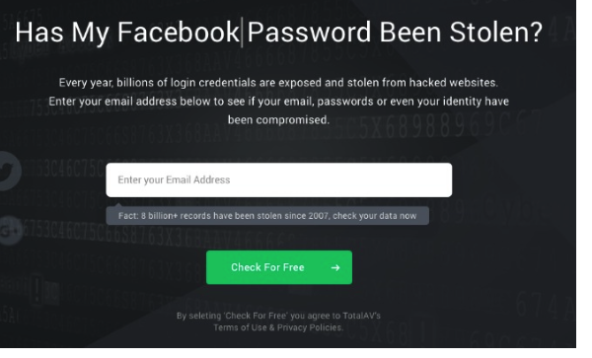The width and height of the screenshot is (592, 358).
Task: Click the vertical cursor bar after Facebook
Action: coord(242,33)
